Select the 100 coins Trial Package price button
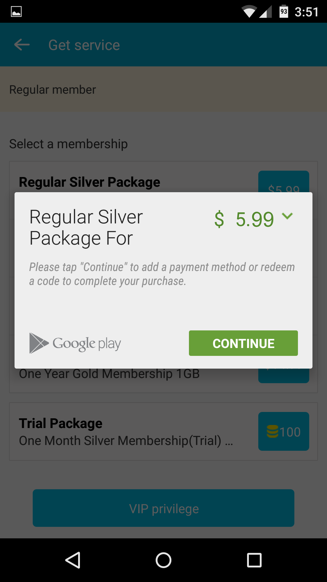Screen dimensions: 327x582 [284, 431]
